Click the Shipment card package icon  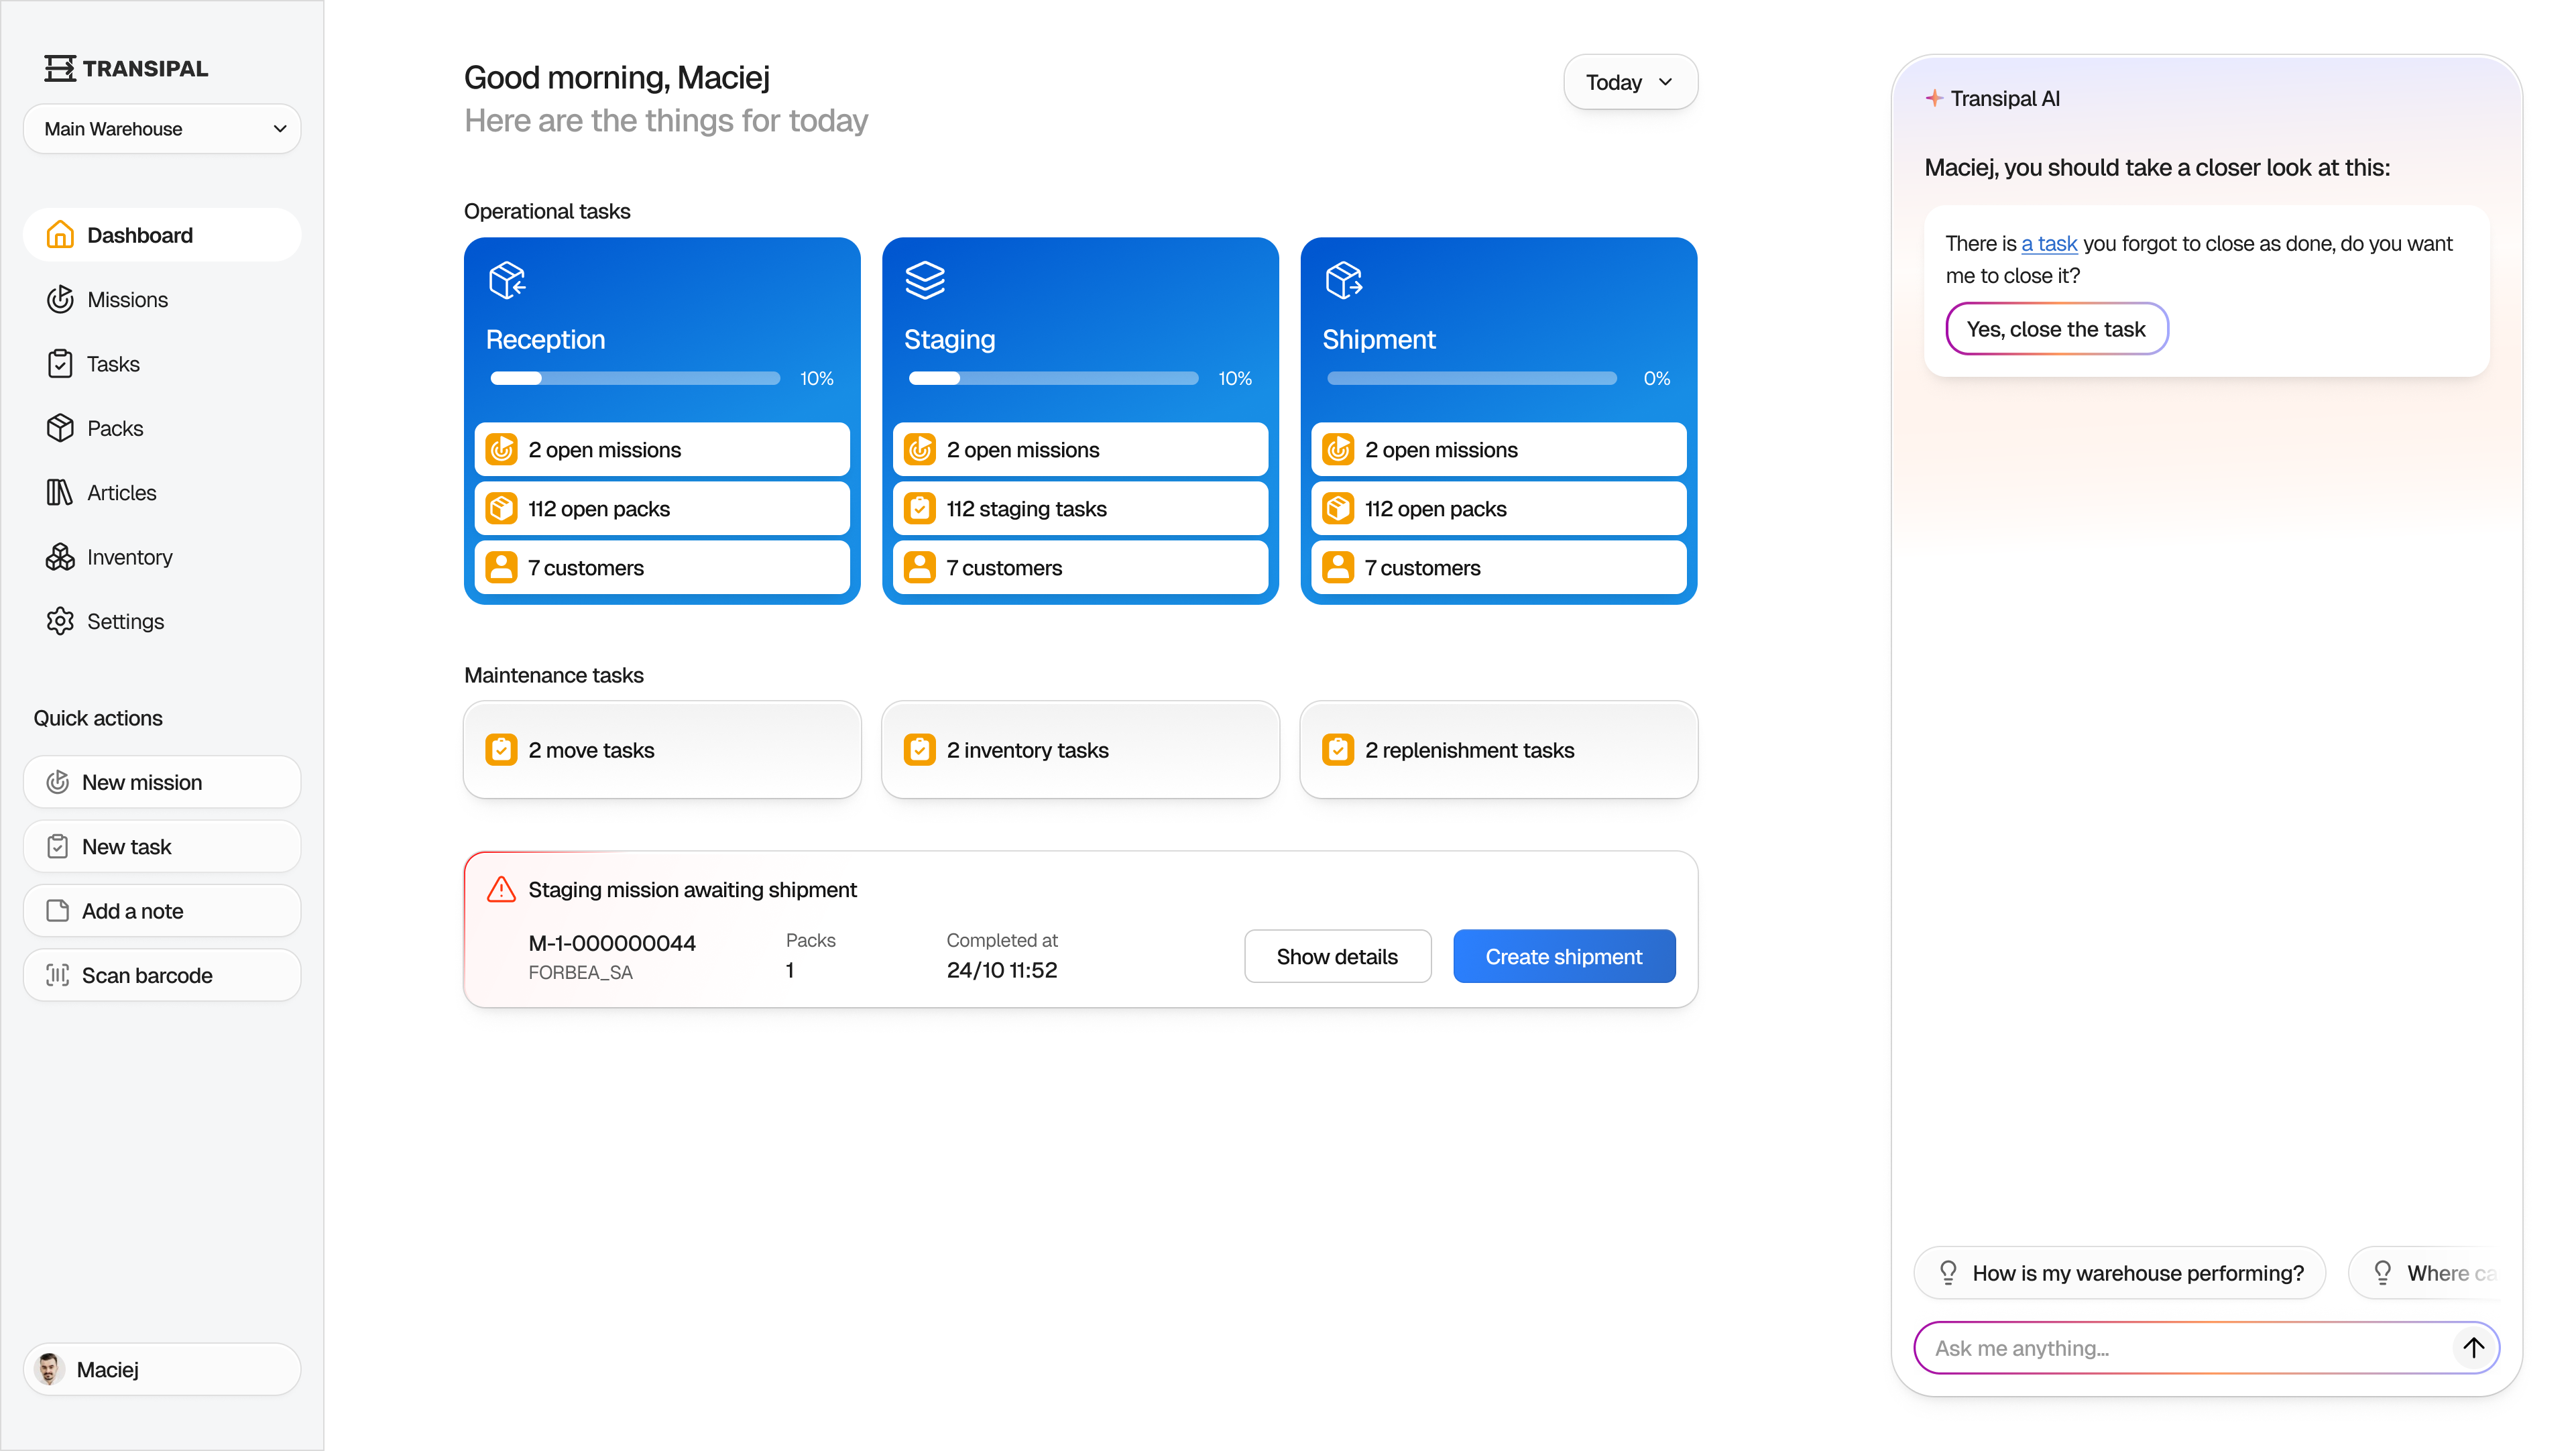pos(1343,280)
